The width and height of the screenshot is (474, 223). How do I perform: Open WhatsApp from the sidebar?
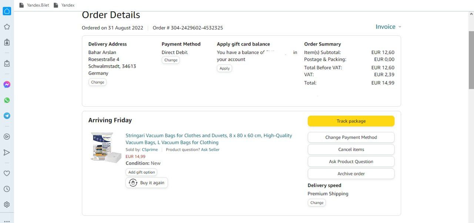pos(7,100)
